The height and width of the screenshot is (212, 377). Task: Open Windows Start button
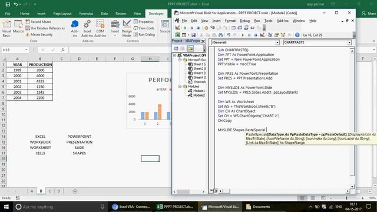click(6, 207)
